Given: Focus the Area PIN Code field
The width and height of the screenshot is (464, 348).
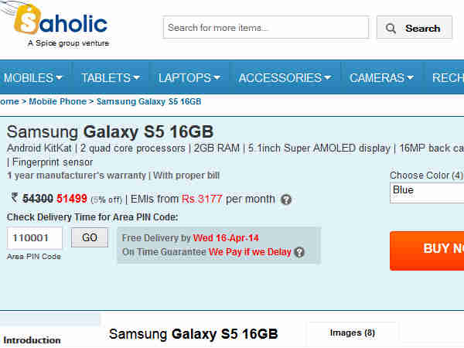Looking at the screenshot, I should pos(35,238).
